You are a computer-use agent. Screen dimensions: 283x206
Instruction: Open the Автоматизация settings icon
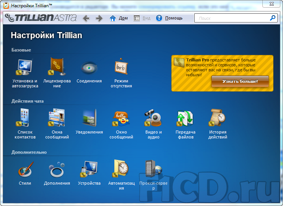121,168
